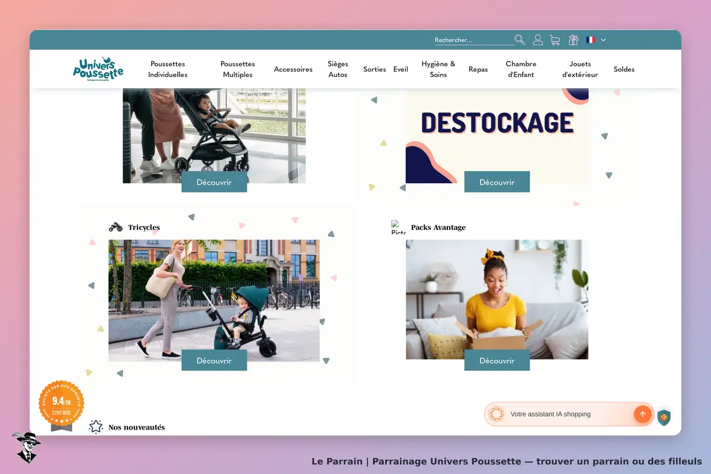
Task: Focus the Votre assistant IA shopping field
Action: pos(569,414)
